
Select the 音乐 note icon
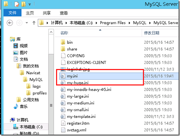[x=16, y=106]
